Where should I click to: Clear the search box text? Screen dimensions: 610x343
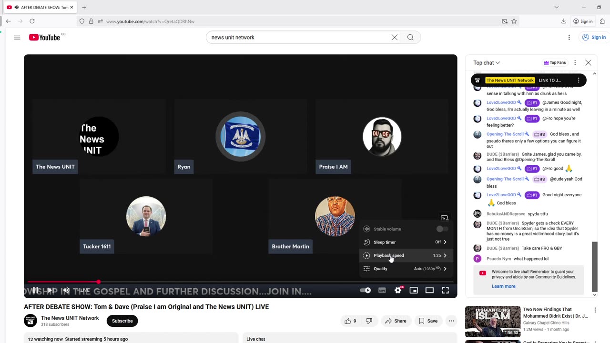click(x=395, y=37)
